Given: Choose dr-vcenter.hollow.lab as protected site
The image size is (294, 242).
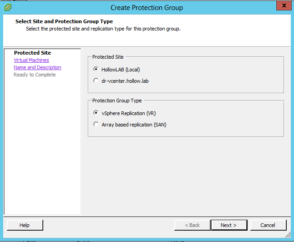Looking at the screenshot, I should tap(96, 81).
